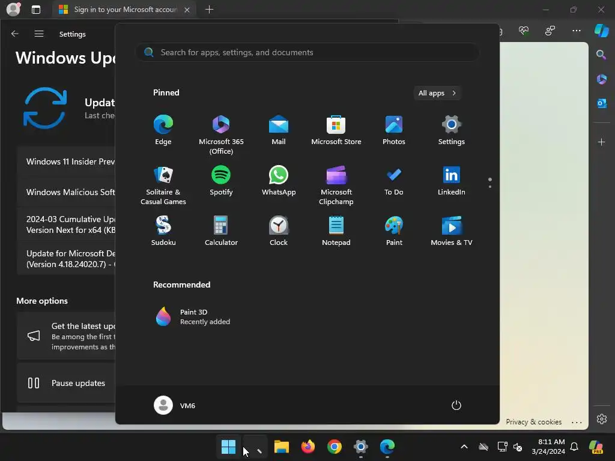Viewport: 615px width, 461px height.
Task: Switch to Settings via taskbar gear icon
Action: (x=361, y=447)
